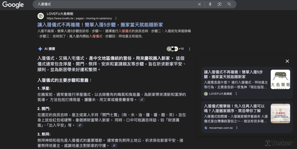The image size is (297, 149).
Task: Open the 入厝儀式簡單做 source card title
Action: [x=234, y=108]
